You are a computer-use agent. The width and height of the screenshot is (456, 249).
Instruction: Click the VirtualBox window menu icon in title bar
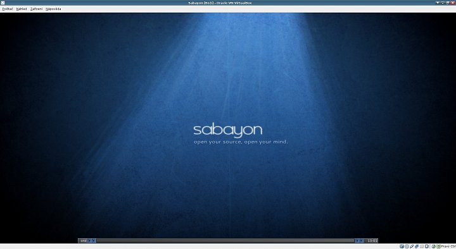(x=3, y=3)
